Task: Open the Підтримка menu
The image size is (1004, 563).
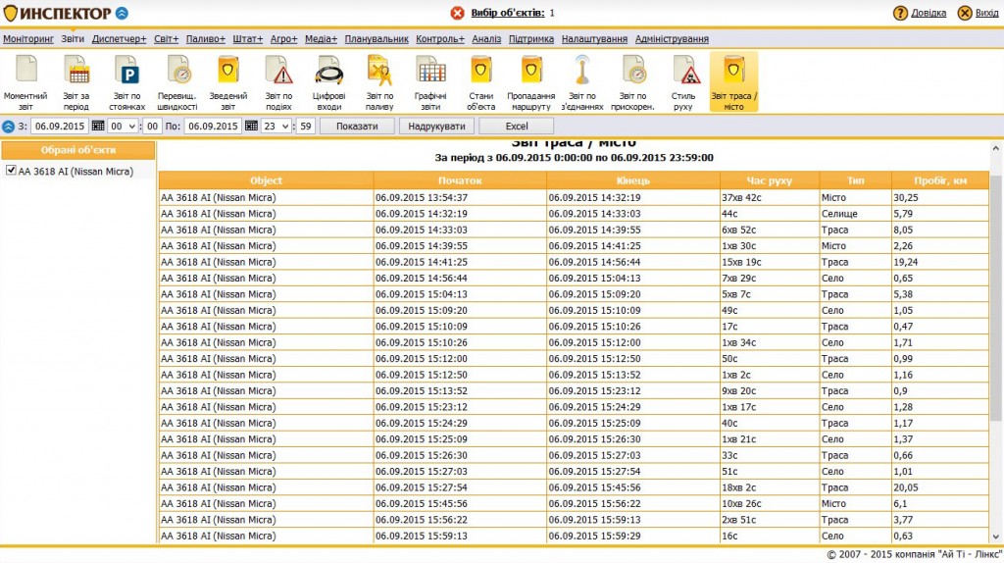Action: pos(531,39)
